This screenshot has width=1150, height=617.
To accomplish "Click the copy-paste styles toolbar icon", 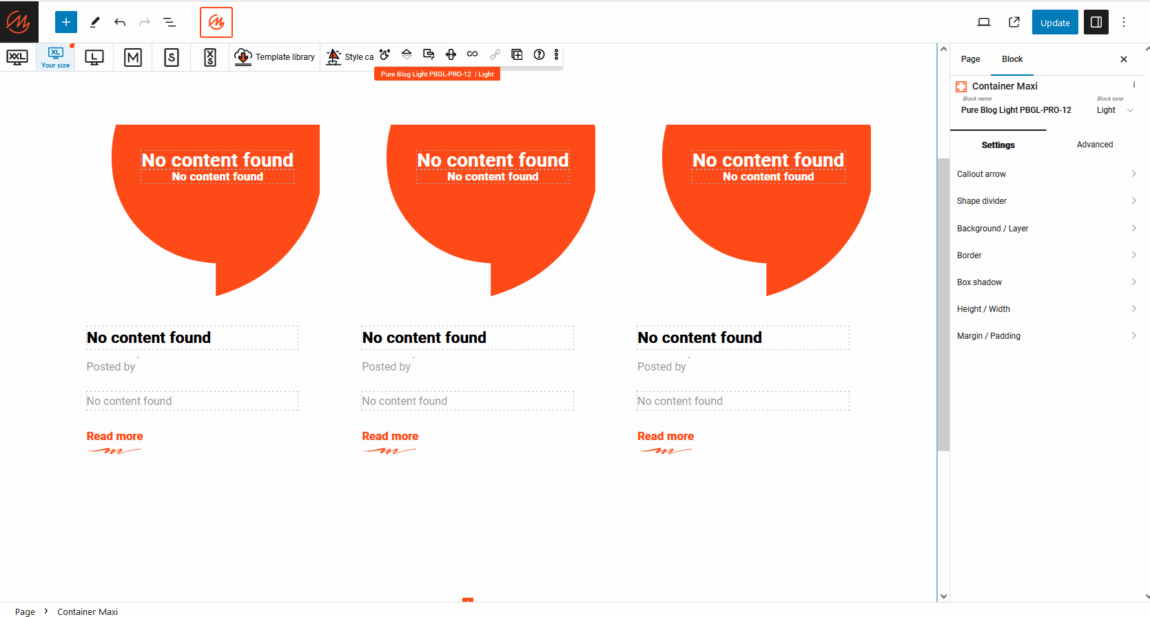I will click(x=429, y=54).
